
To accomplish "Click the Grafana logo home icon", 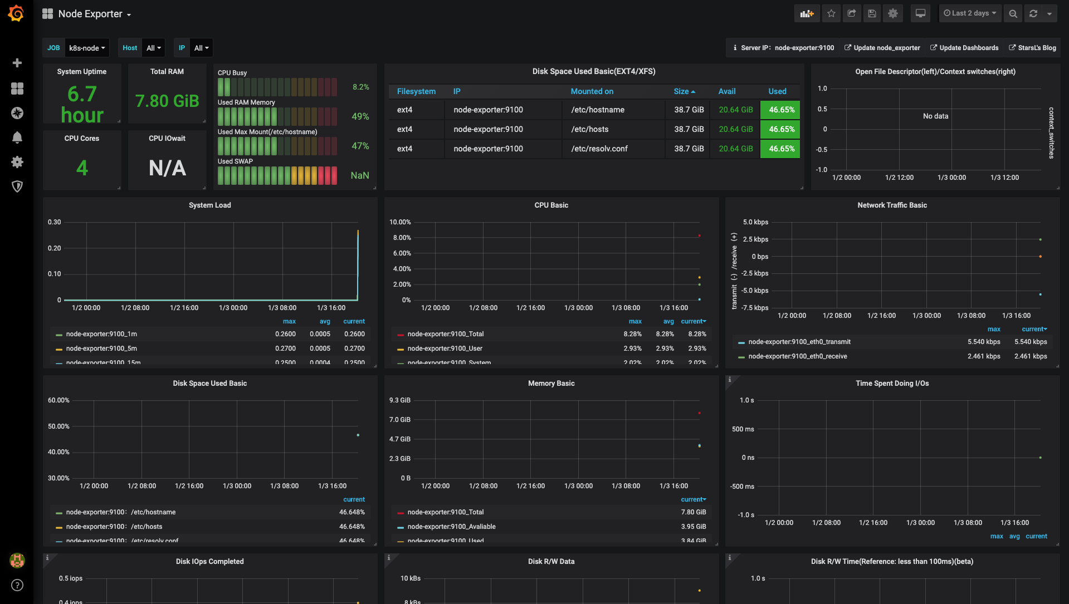I will [x=16, y=13].
